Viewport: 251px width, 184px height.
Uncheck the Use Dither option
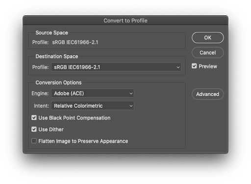pos(34,129)
